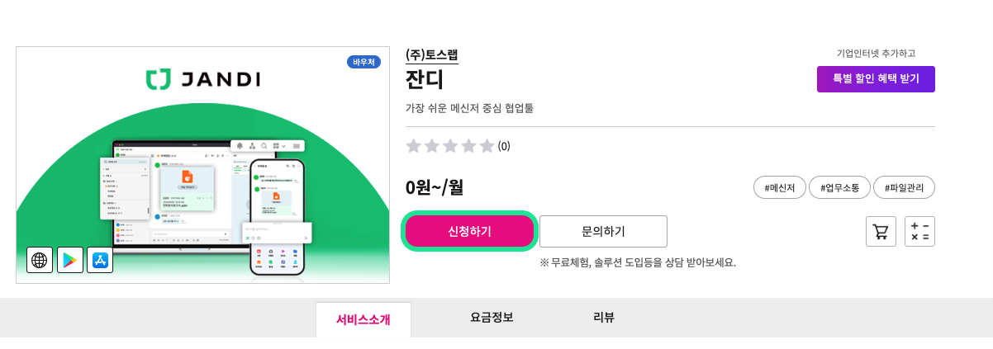This screenshot has height=349, width=993.
Task: Click the JANDI product preview image
Action: 202,182
